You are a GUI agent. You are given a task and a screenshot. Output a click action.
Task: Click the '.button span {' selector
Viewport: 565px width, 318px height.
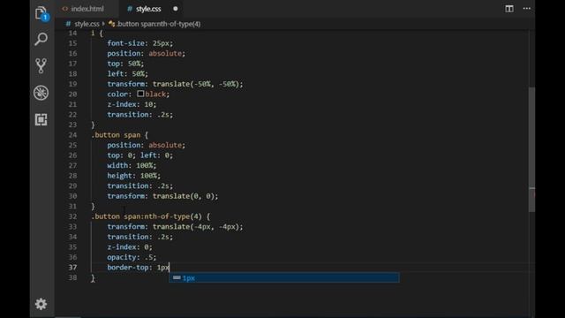pos(120,135)
